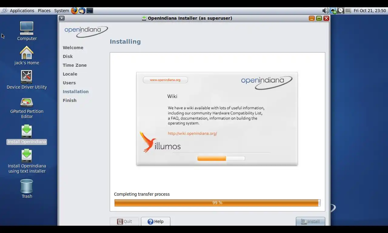Image resolution: width=388 pixels, height=233 pixels.
Task: Launch Thunderbird mail from the top panel
Action: pos(82,11)
